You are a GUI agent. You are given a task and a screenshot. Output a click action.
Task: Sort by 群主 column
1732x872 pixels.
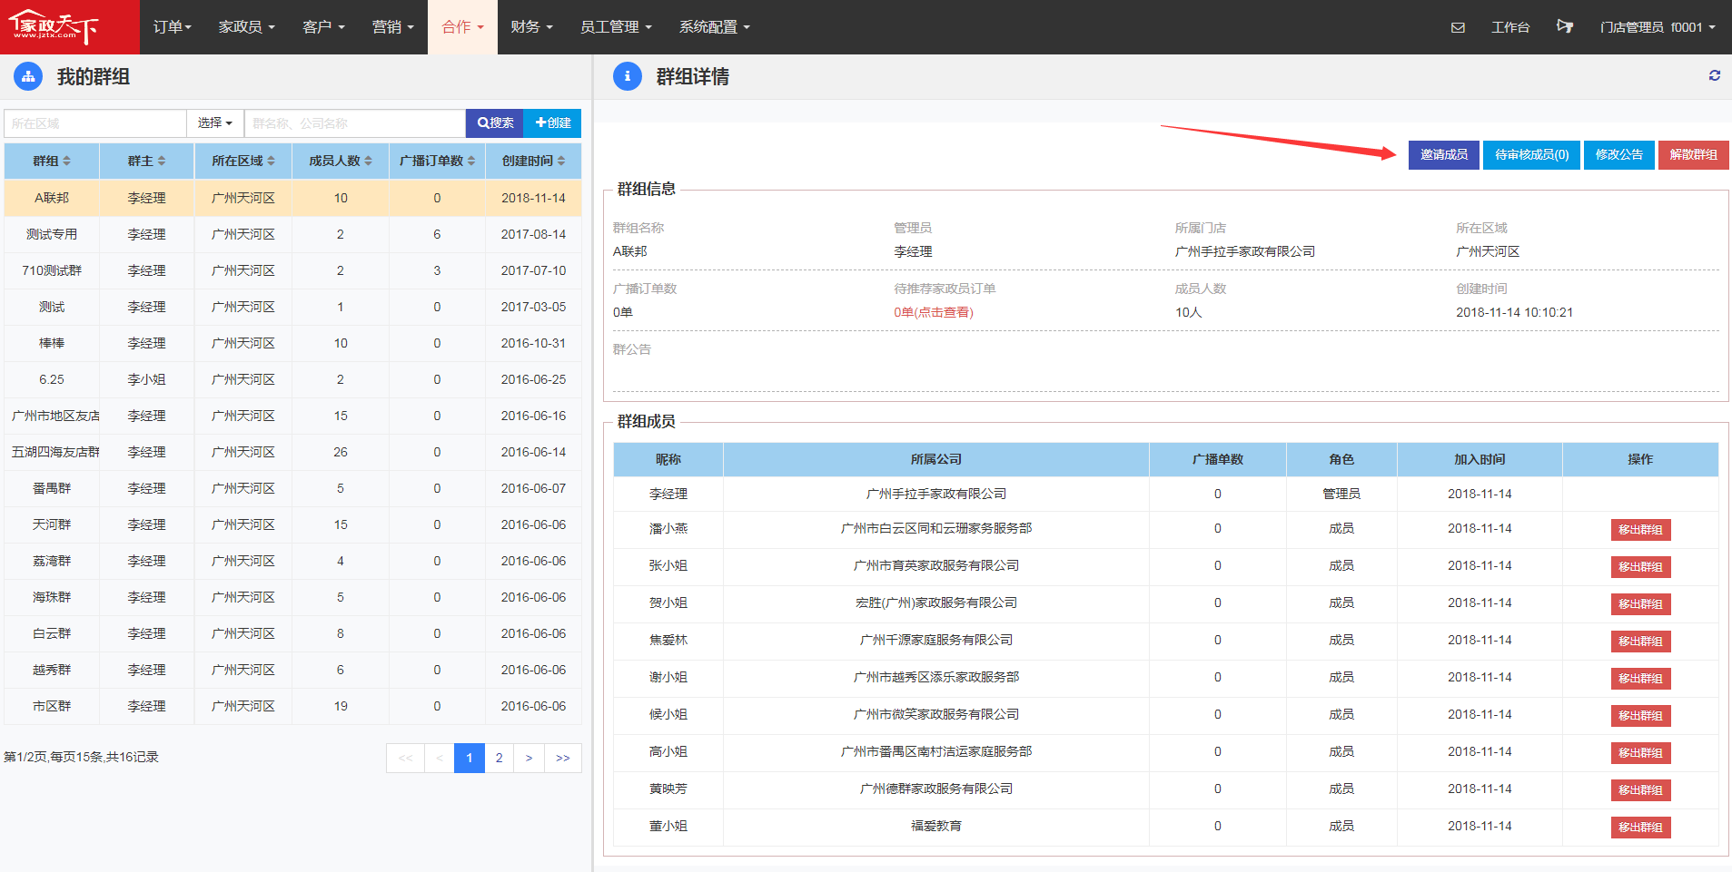tap(146, 161)
